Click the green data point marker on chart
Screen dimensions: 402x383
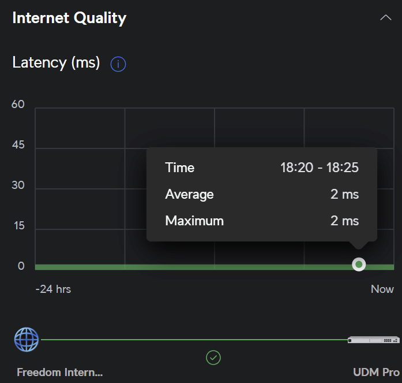359,265
